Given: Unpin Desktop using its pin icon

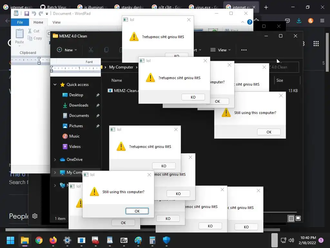Looking at the screenshot, I should 98,95.
